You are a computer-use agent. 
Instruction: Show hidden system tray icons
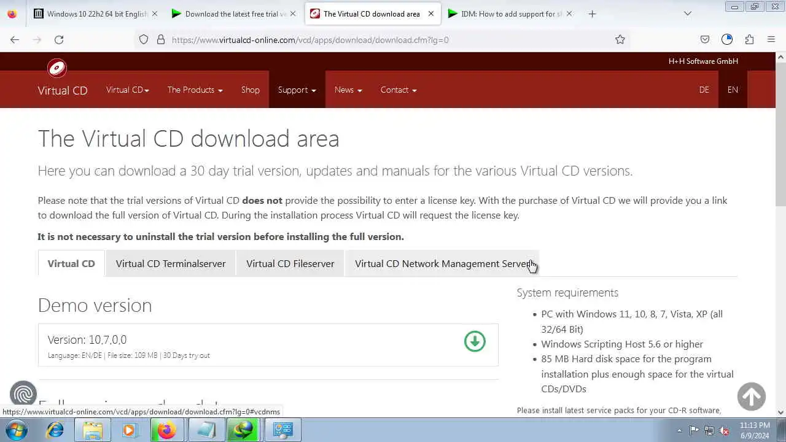click(x=679, y=430)
